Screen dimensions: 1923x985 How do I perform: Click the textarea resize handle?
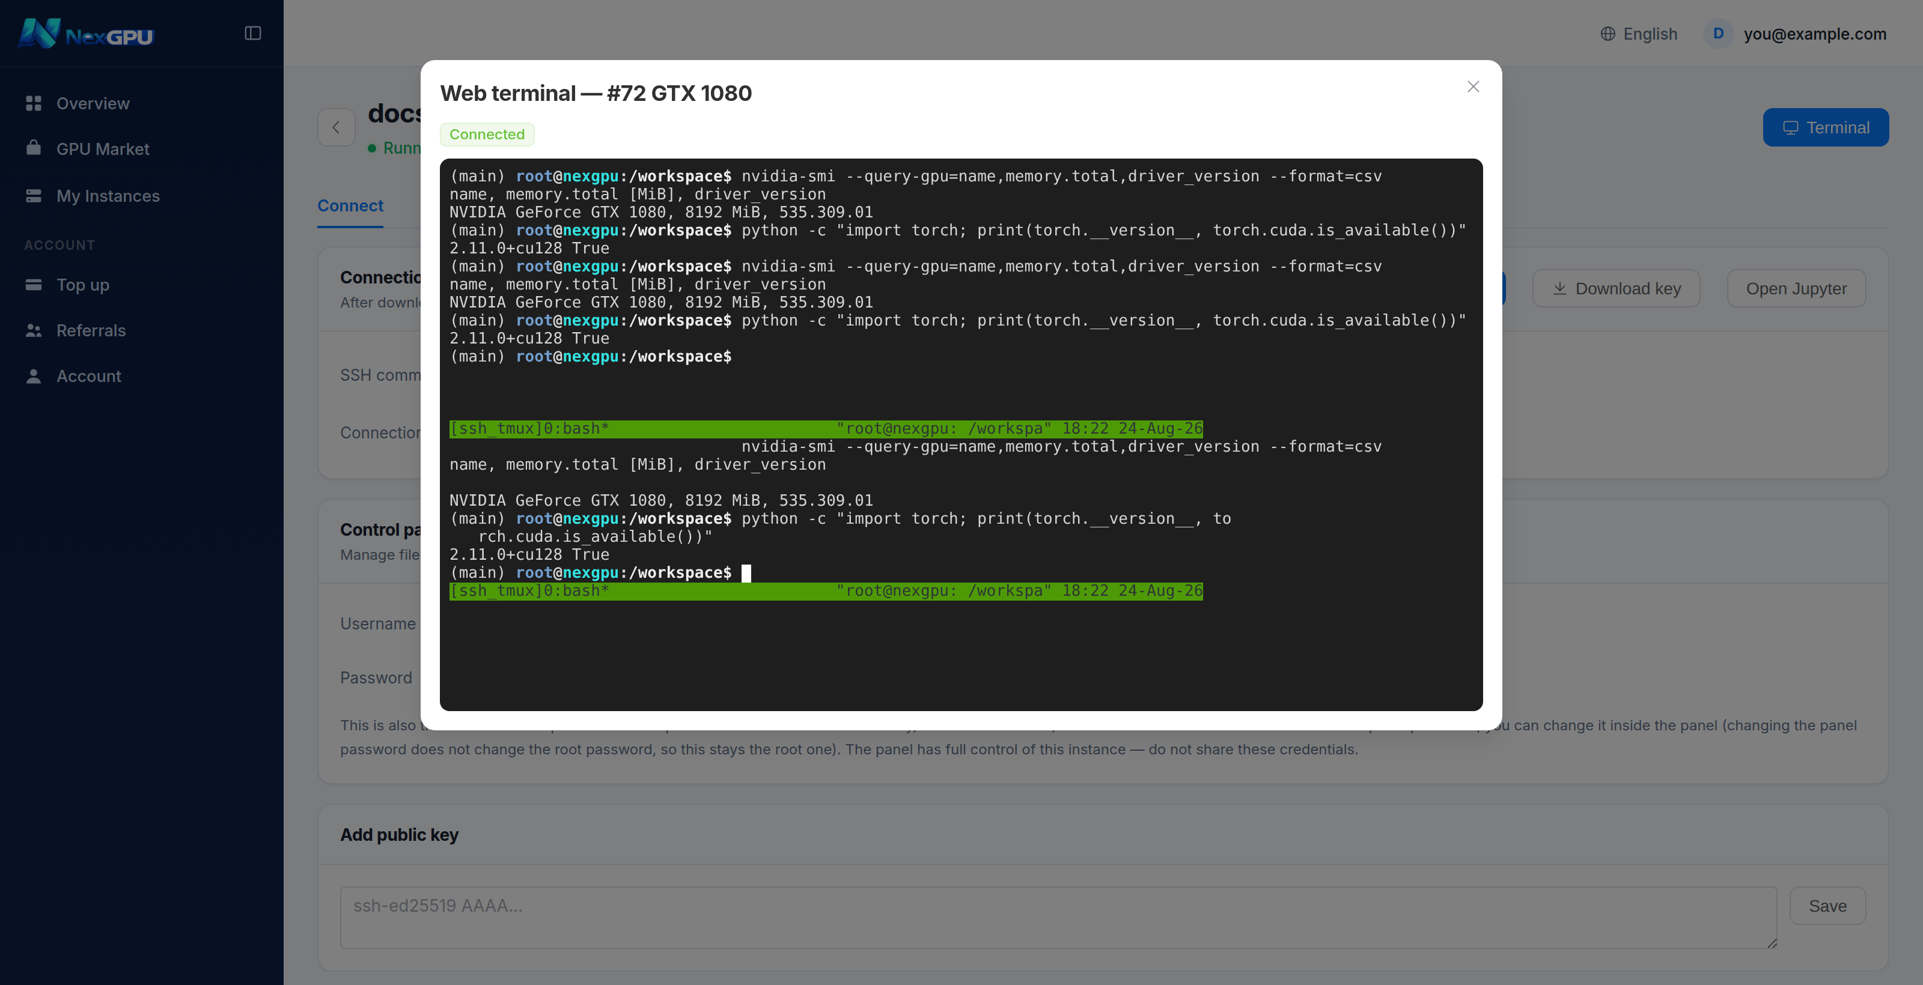1772,943
